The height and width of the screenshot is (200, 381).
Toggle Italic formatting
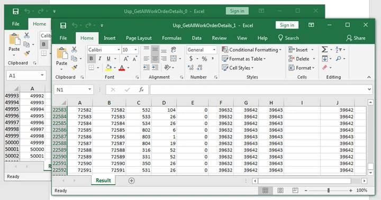(x=99, y=59)
